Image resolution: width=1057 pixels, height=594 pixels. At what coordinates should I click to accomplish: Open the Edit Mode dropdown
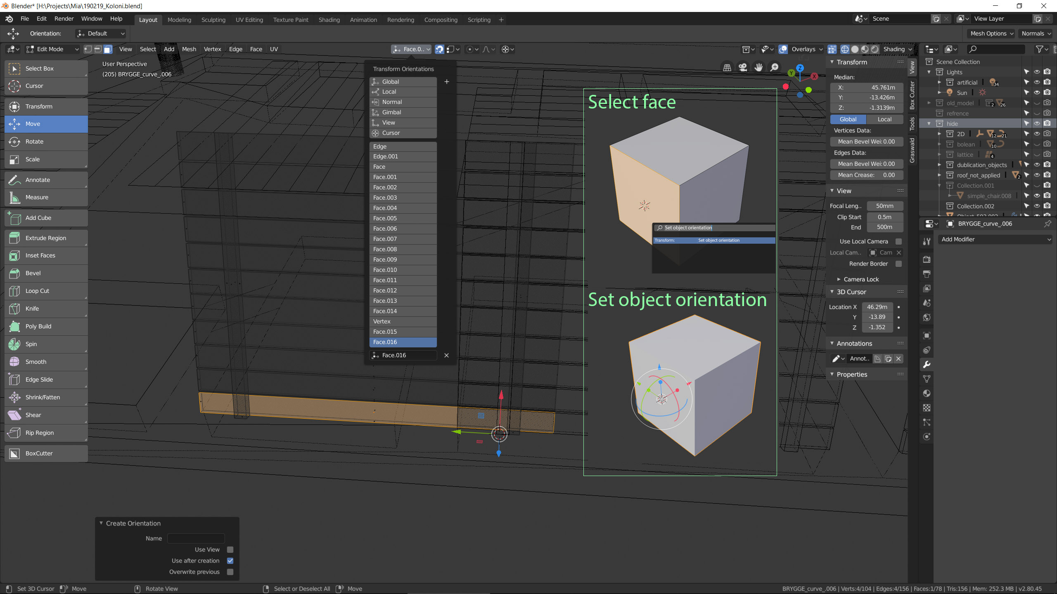52,49
